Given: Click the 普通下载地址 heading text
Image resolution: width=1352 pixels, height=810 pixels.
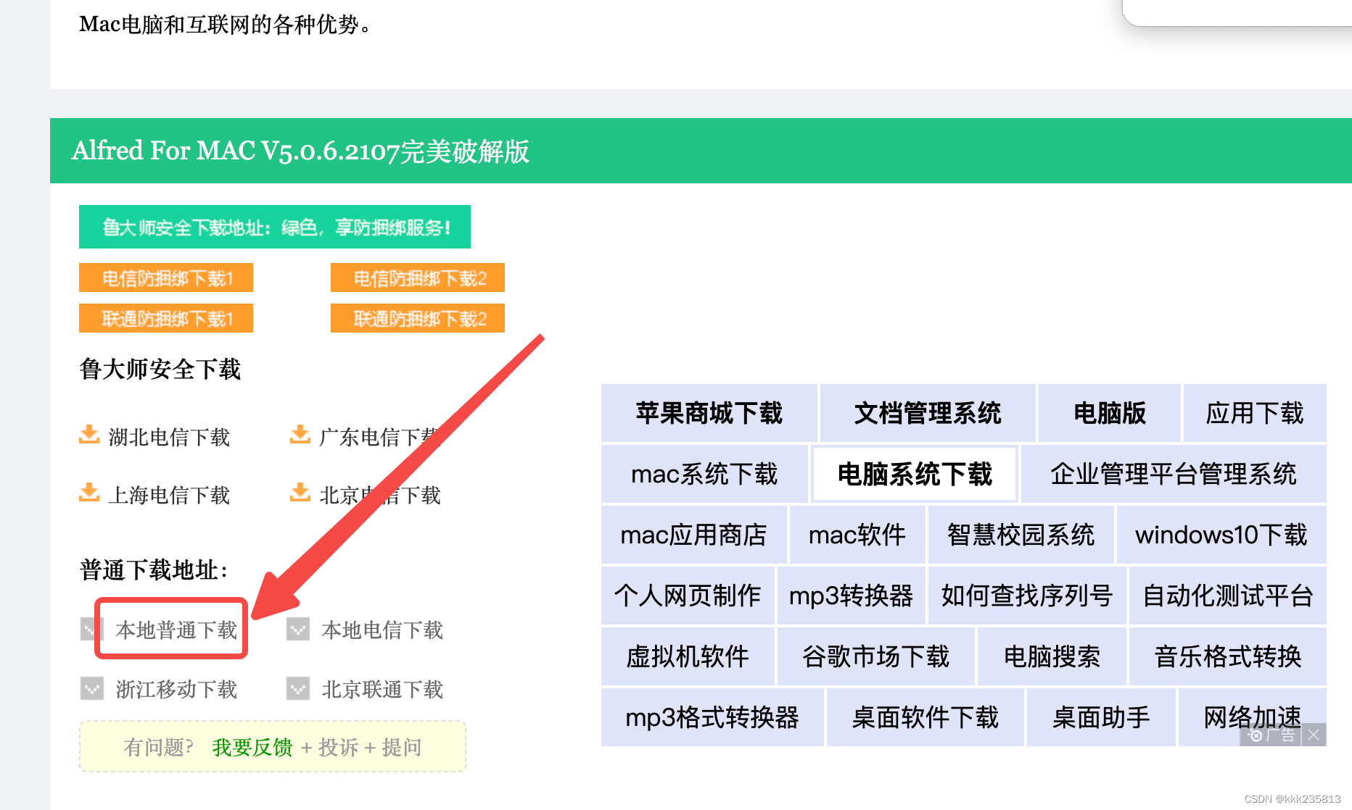Looking at the screenshot, I should coord(154,569).
